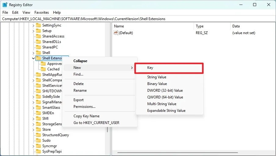Click the open Shell Extensions folder icon
This screenshot has width=276, height=156.
38,58
